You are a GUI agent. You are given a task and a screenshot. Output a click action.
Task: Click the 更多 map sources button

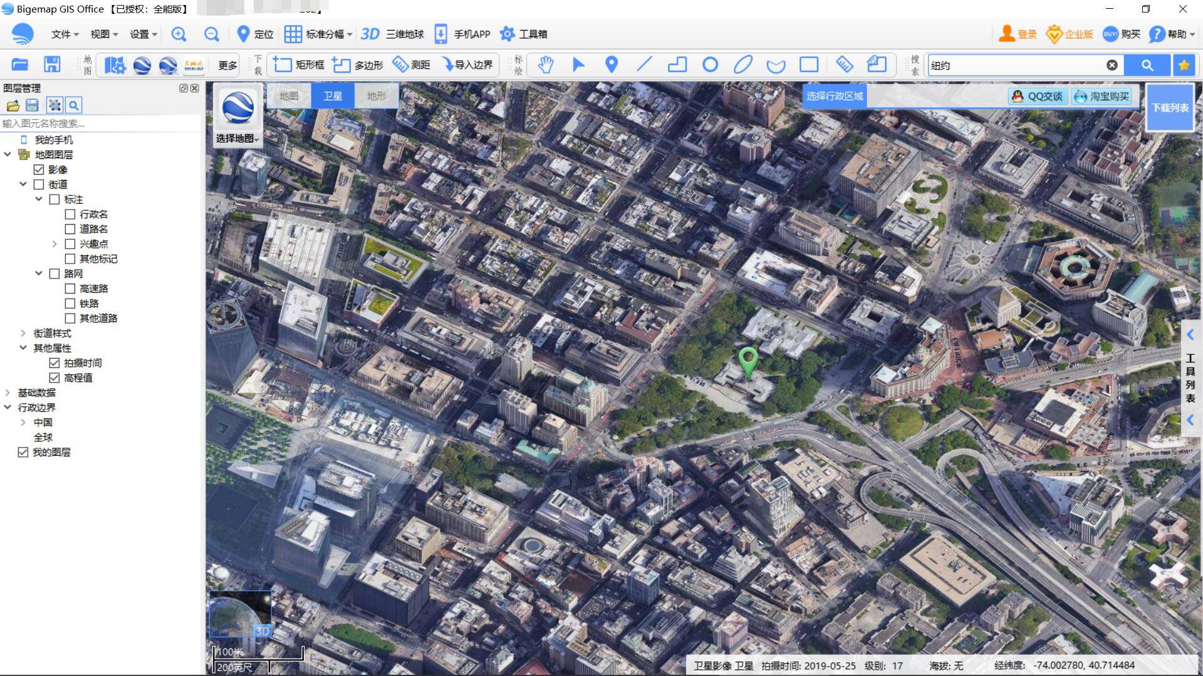[x=227, y=65]
